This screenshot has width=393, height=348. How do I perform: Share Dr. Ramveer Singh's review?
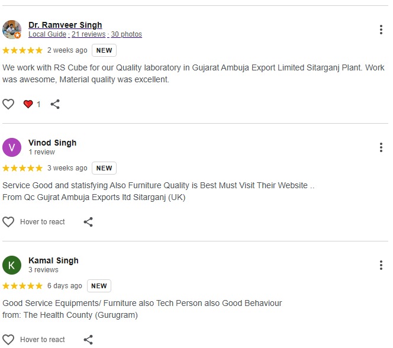[55, 104]
